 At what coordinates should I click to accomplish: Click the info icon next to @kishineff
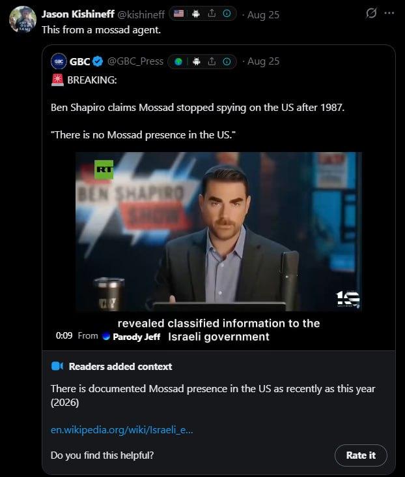coord(227,14)
